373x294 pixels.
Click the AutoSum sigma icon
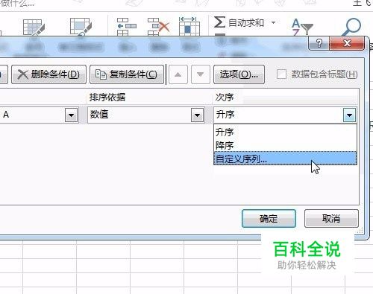[x=219, y=22]
